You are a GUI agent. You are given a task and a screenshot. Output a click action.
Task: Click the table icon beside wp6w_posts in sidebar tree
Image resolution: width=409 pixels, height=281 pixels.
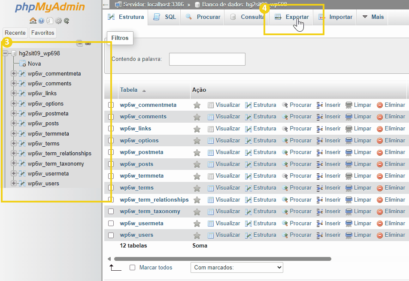[22, 124]
